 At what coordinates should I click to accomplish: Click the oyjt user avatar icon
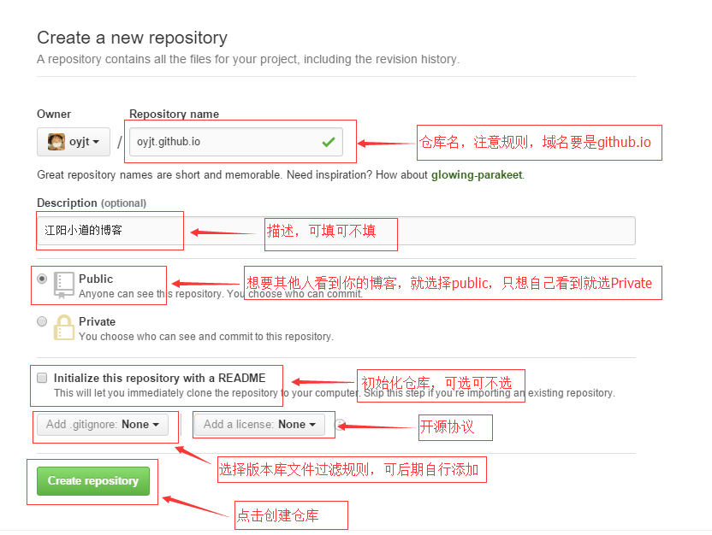point(56,142)
